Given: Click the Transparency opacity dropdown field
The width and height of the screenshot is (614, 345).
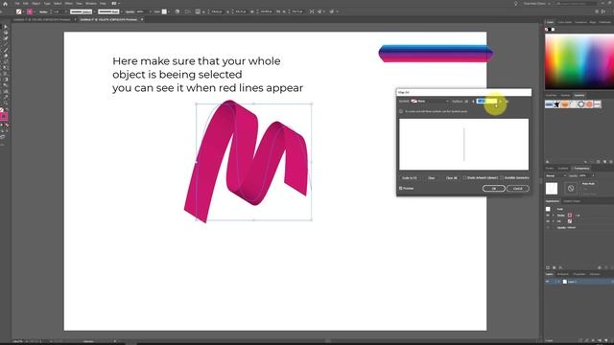Looking at the screenshot, I should 587,175.
